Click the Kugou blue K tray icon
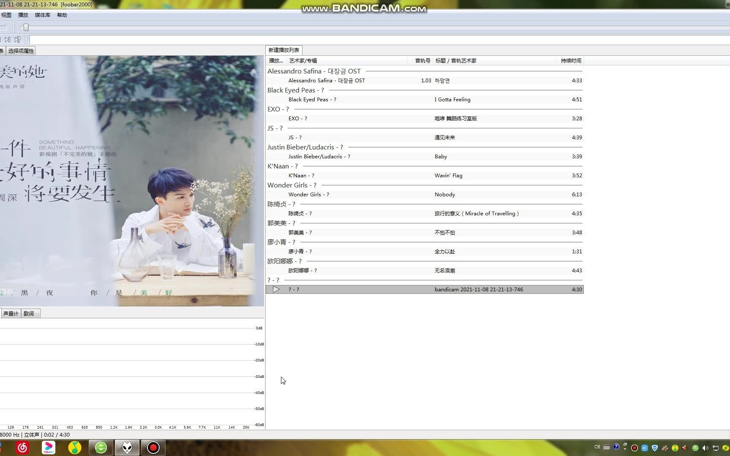 (645, 448)
